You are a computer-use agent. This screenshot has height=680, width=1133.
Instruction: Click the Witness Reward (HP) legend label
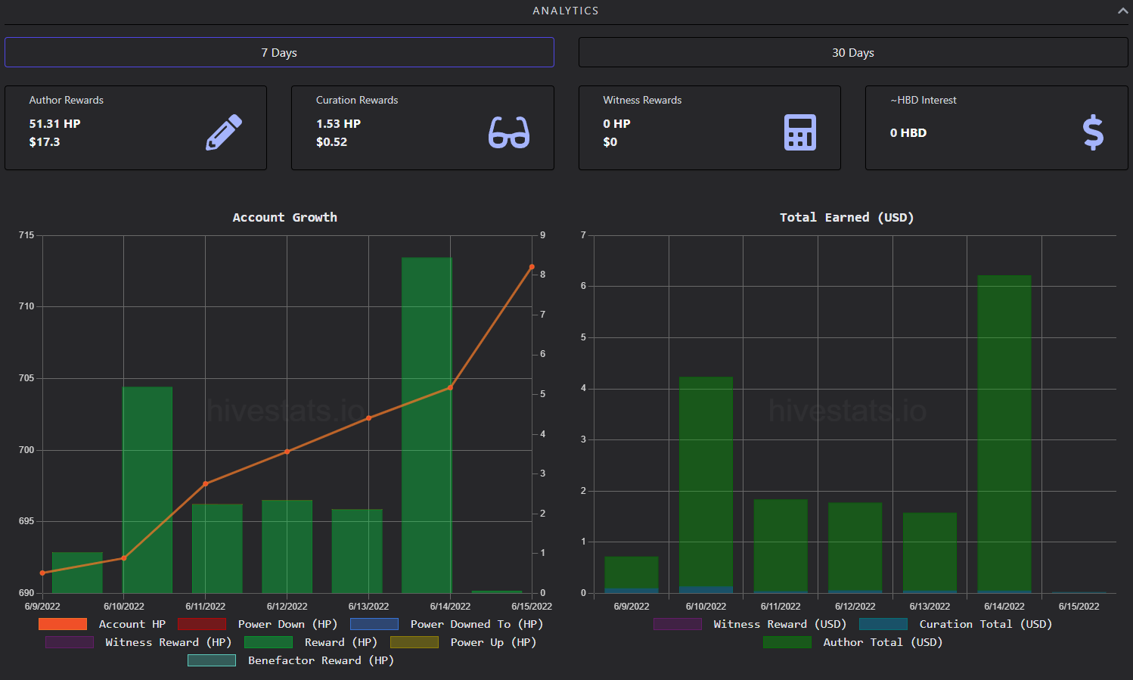click(168, 642)
